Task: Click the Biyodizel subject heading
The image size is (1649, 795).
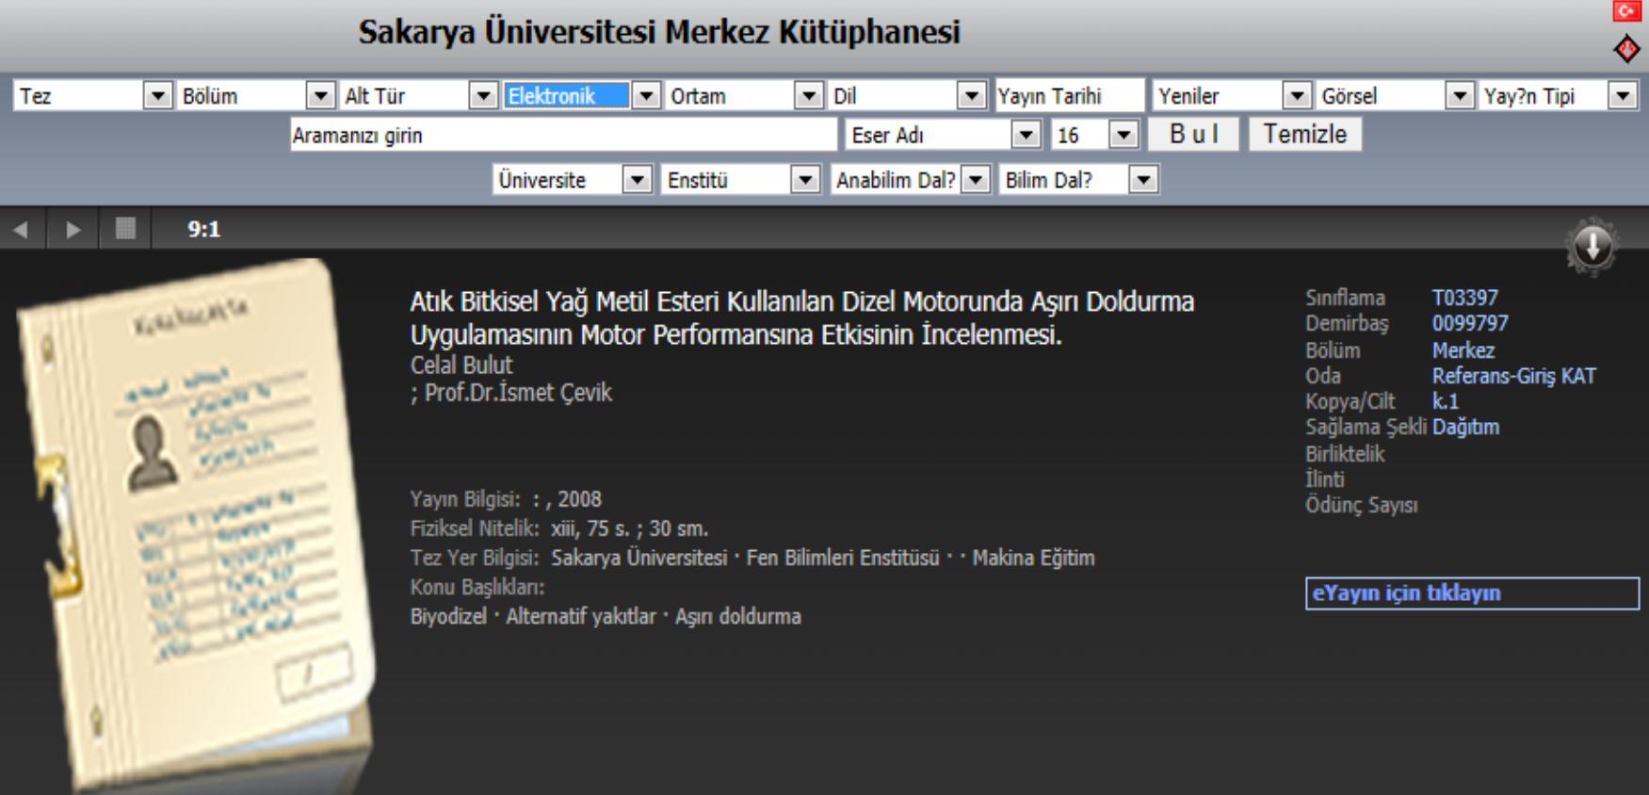Action: 448,617
